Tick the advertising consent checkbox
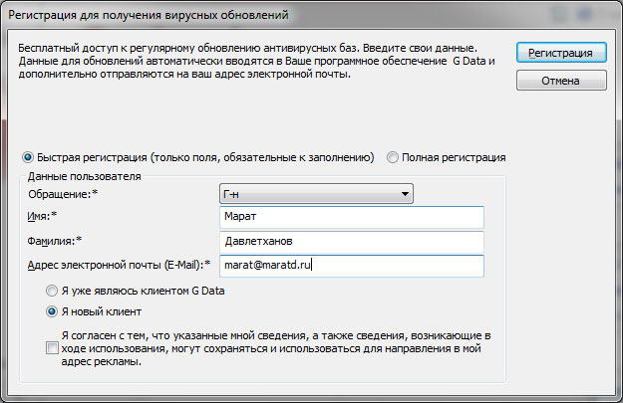The image size is (623, 403). [52, 348]
